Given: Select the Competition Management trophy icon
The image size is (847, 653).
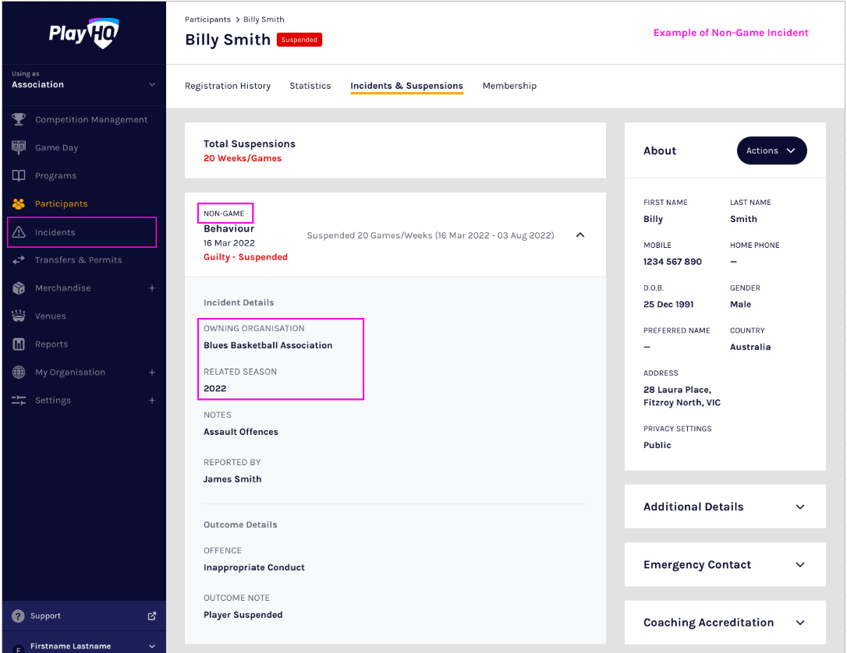Looking at the screenshot, I should pyautogui.click(x=17, y=119).
